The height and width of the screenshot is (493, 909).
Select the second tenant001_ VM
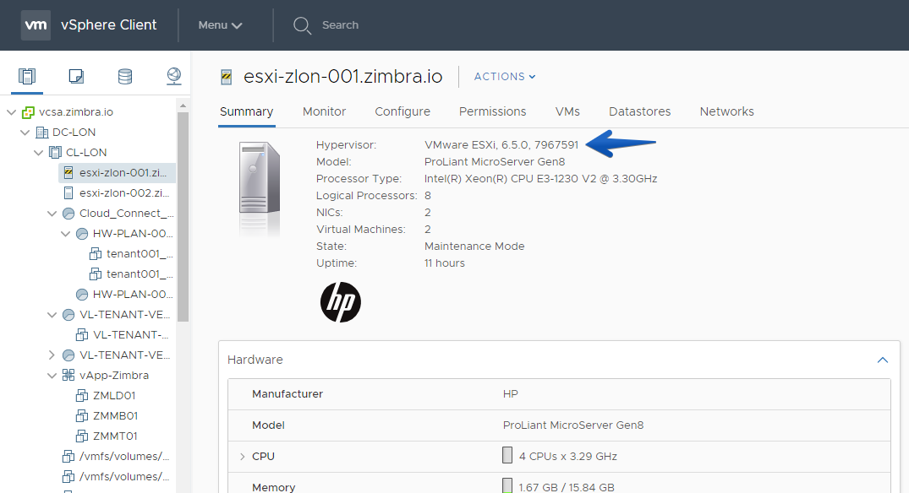coord(140,274)
